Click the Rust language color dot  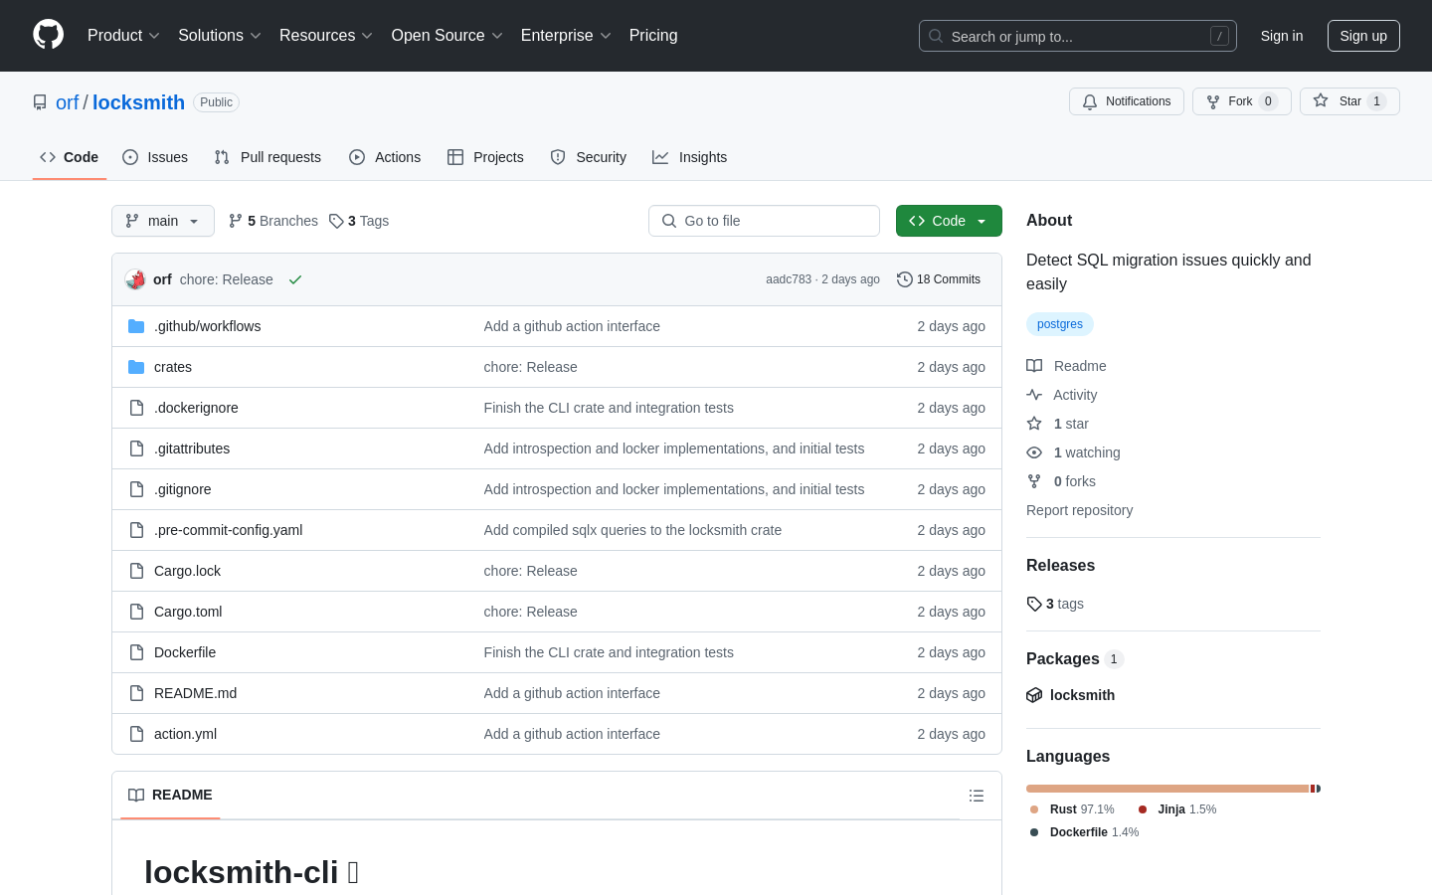pyautogui.click(x=1034, y=809)
